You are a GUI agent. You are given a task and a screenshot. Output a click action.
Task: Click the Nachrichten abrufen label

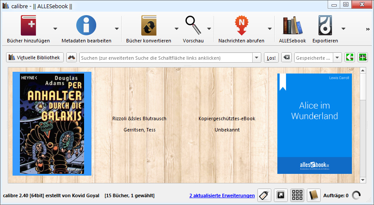(x=241, y=41)
